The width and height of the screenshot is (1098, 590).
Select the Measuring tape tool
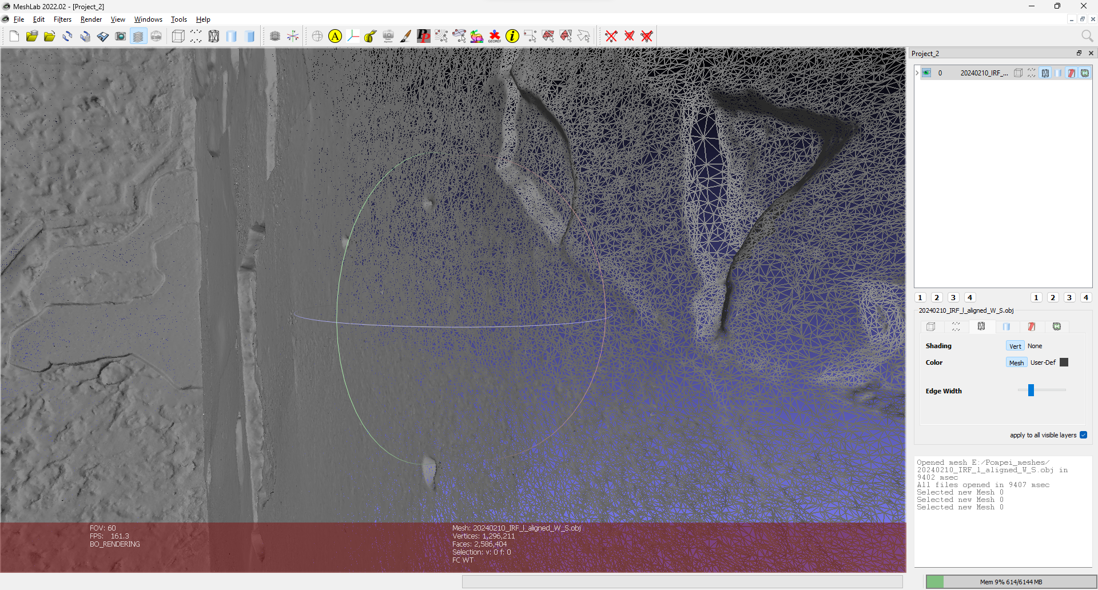pos(371,37)
